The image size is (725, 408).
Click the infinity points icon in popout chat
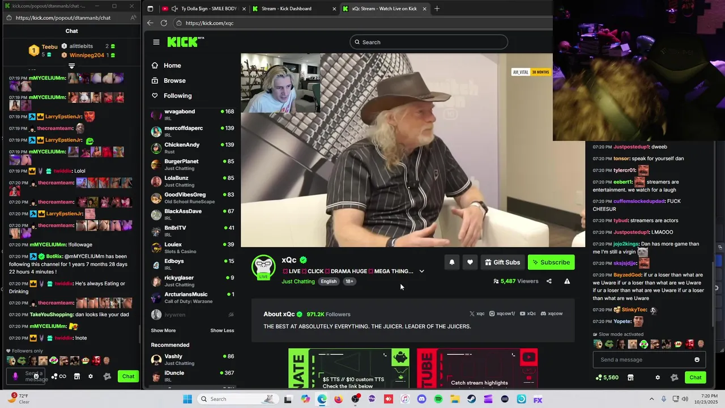[x=59, y=376]
